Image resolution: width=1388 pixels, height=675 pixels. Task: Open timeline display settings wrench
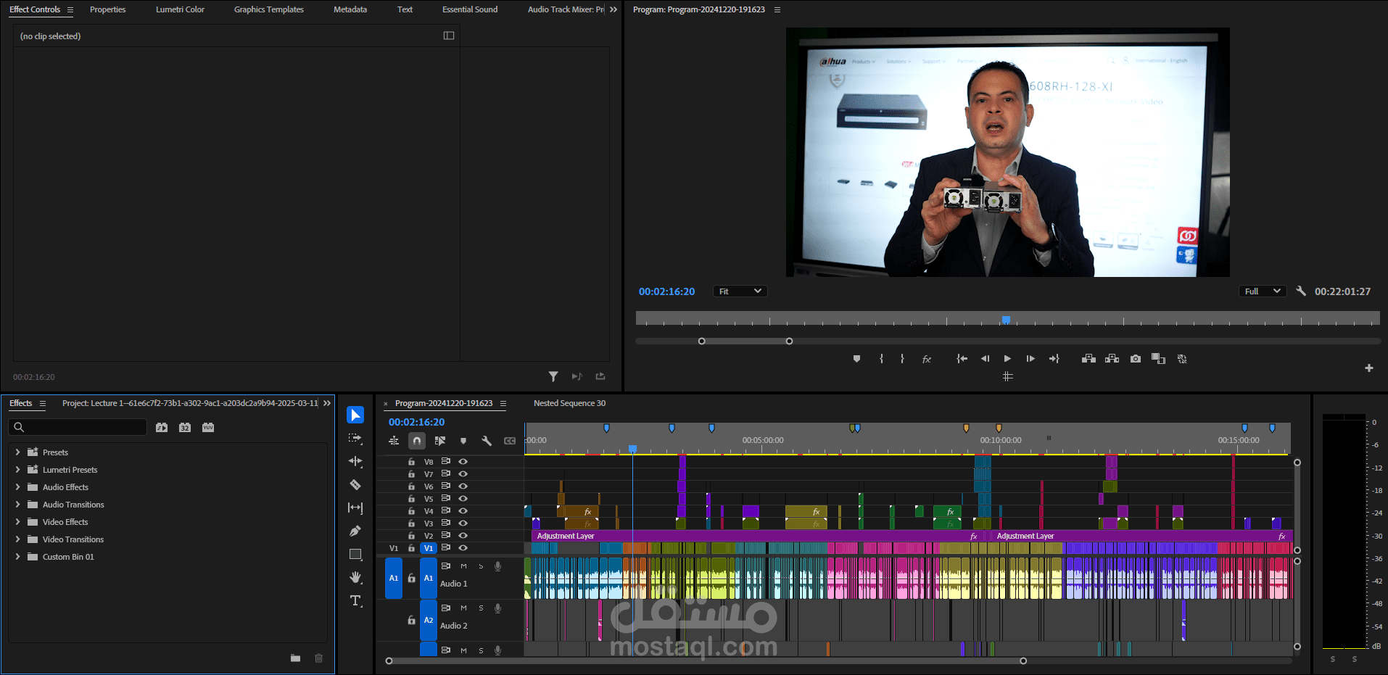487,441
